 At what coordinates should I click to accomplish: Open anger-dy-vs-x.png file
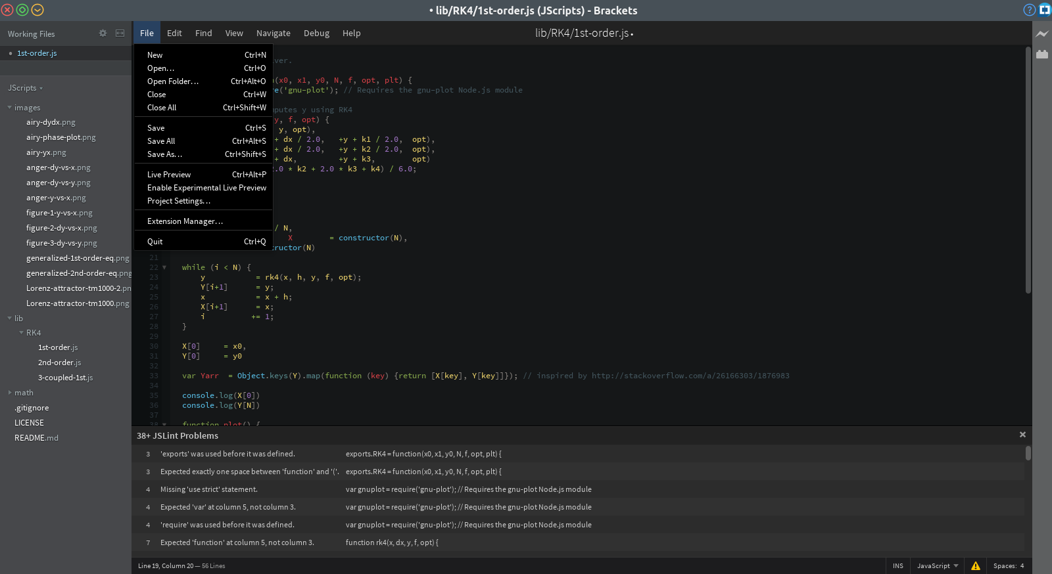coord(59,167)
